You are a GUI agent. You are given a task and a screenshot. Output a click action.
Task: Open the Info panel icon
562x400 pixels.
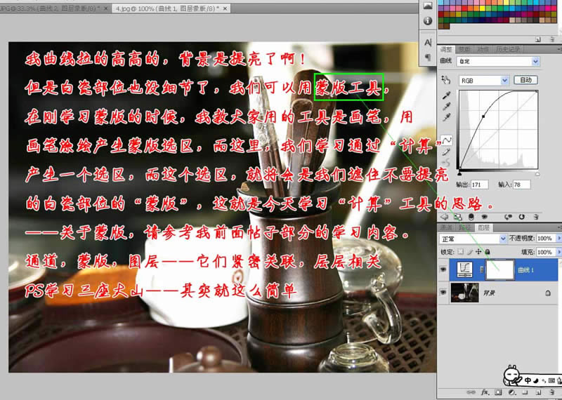[x=428, y=21]
